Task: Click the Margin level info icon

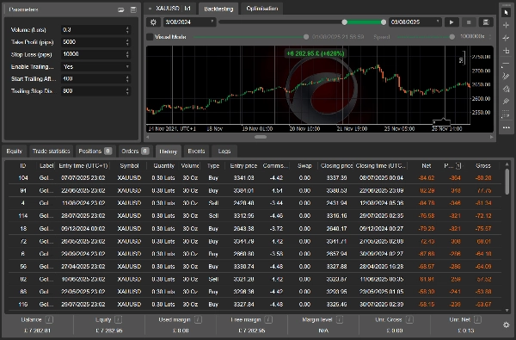Action: 340,319
